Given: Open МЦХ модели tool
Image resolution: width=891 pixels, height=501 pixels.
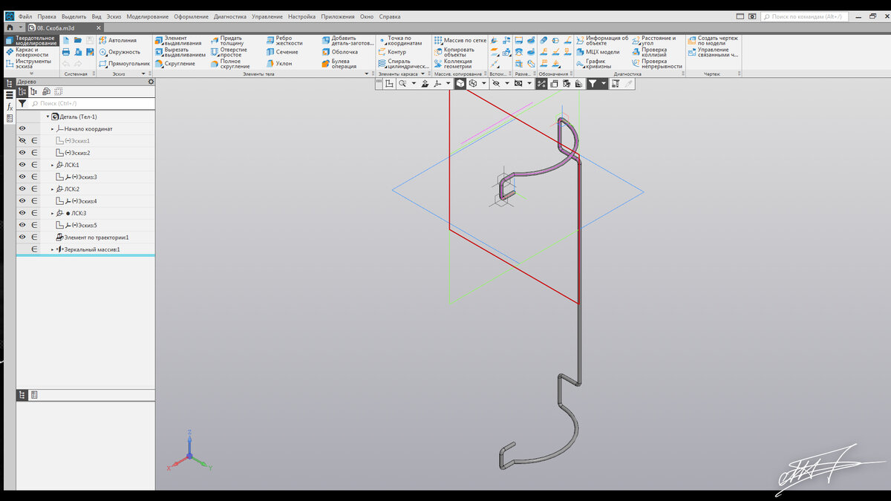Looking at the screenshot, I should pyautogui.click(x=597, y=52).
